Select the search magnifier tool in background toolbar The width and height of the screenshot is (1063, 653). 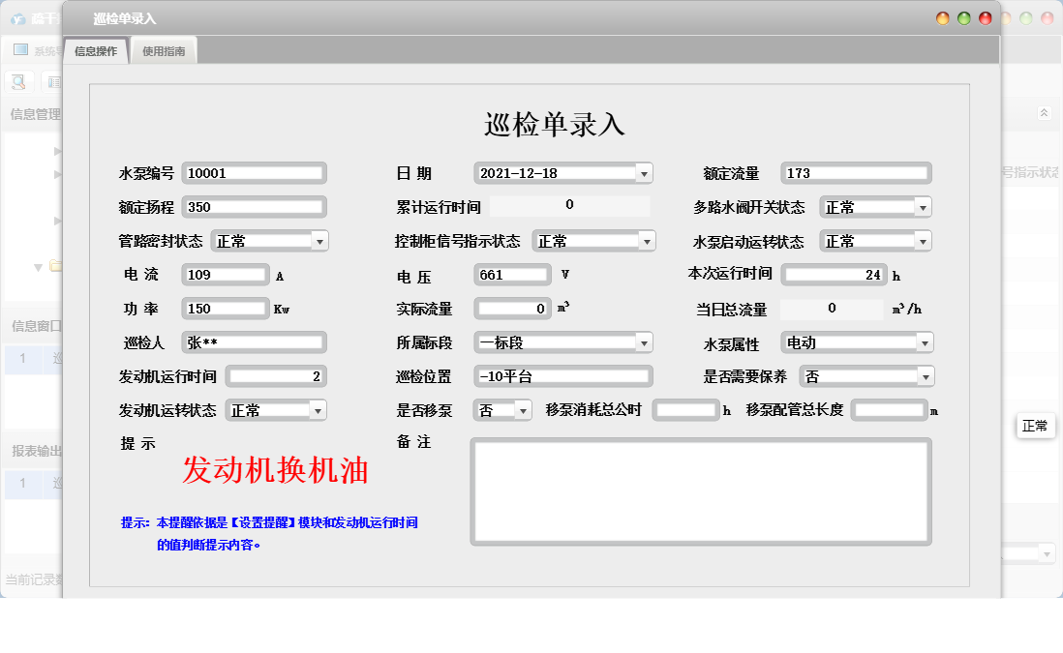17,81
